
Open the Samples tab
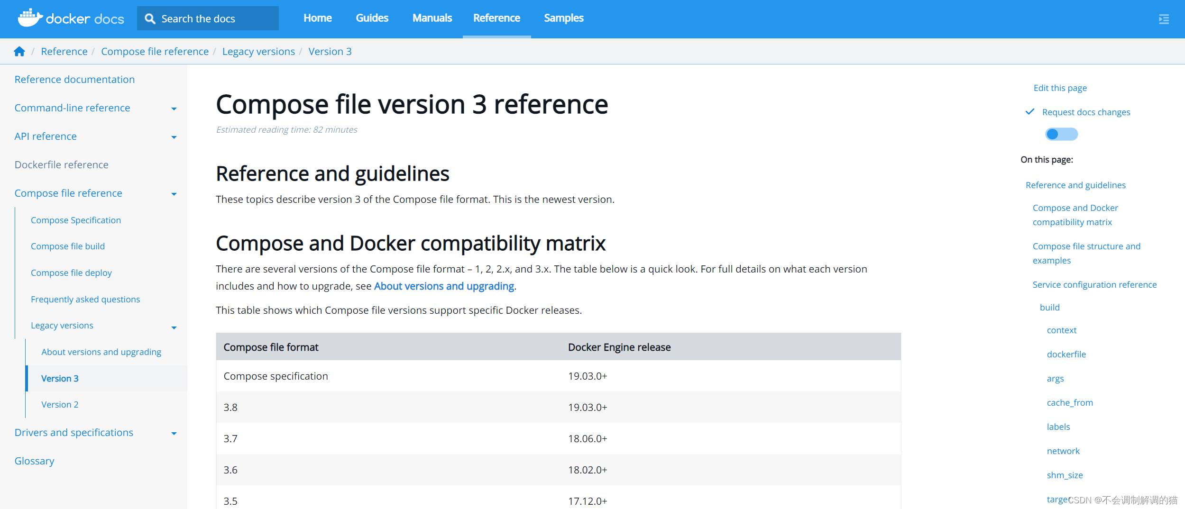coord(564,18)
